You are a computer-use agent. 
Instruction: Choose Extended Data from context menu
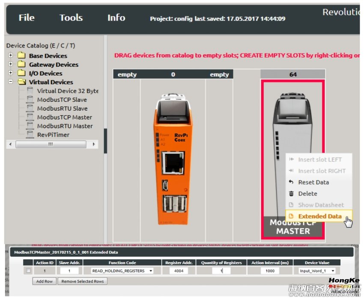pos(319,216)
